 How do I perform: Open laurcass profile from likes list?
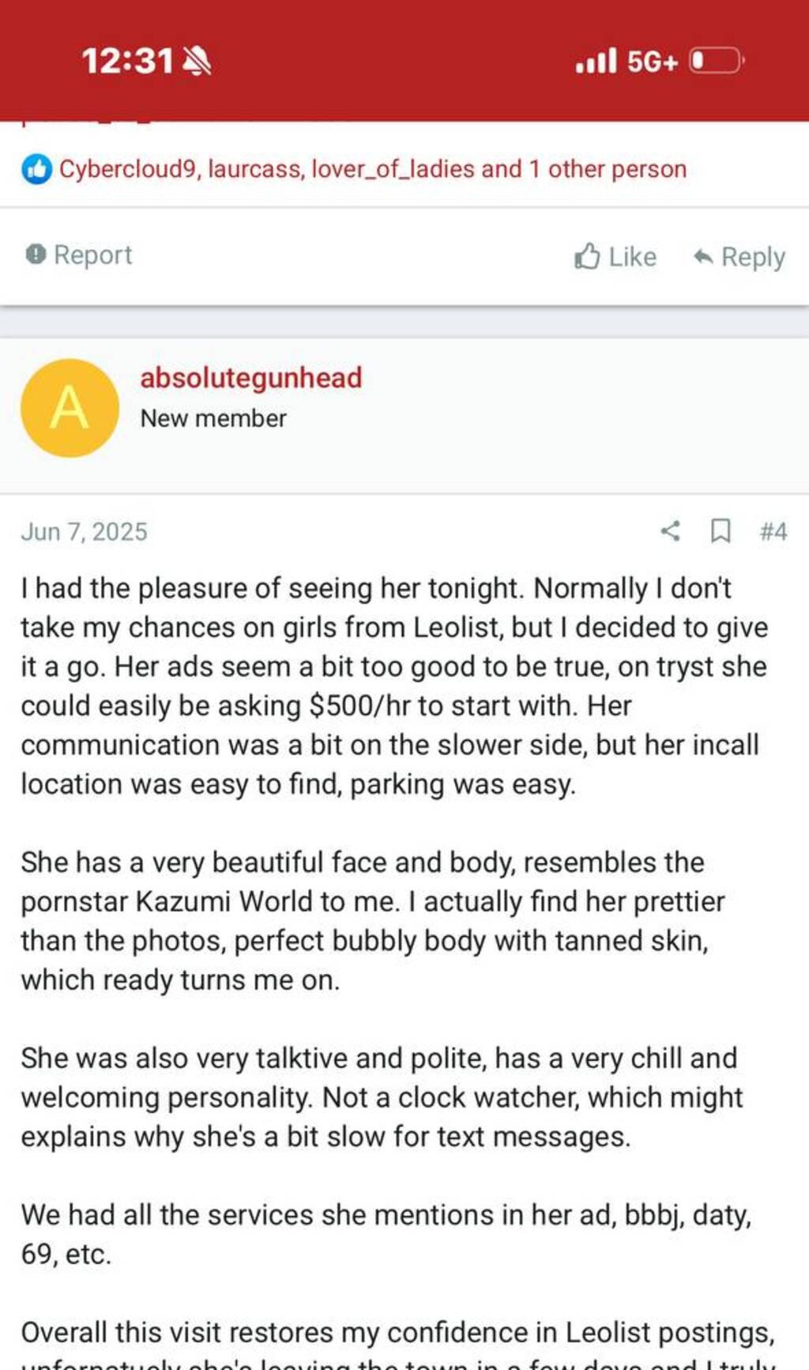(255, 169)
